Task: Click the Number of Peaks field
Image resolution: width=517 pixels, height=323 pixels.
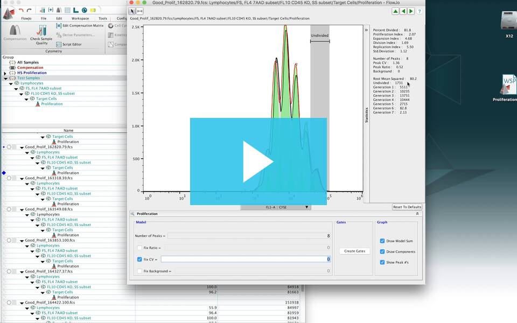Action: [x=249, y=236]
